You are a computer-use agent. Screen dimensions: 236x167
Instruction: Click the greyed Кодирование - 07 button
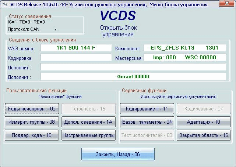204,109
